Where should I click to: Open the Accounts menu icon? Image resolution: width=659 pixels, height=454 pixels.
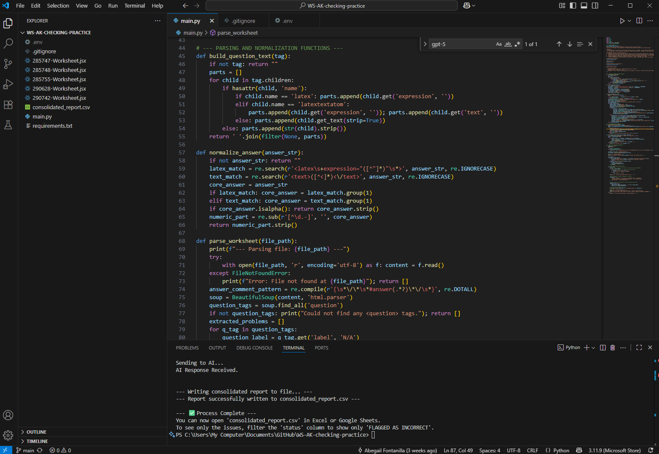[x=8, y=415]
